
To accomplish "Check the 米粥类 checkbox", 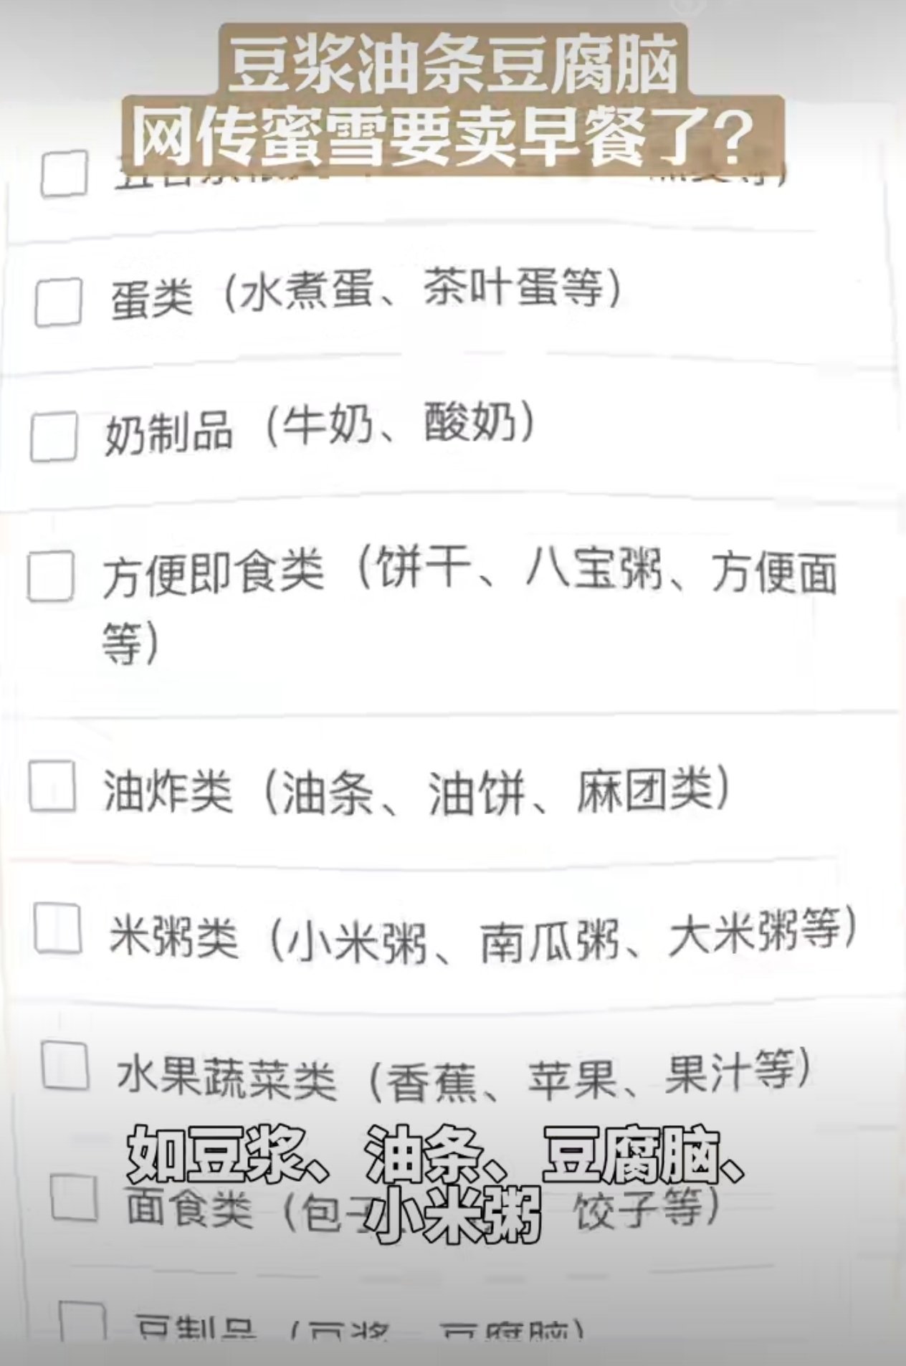I will 57,928.
